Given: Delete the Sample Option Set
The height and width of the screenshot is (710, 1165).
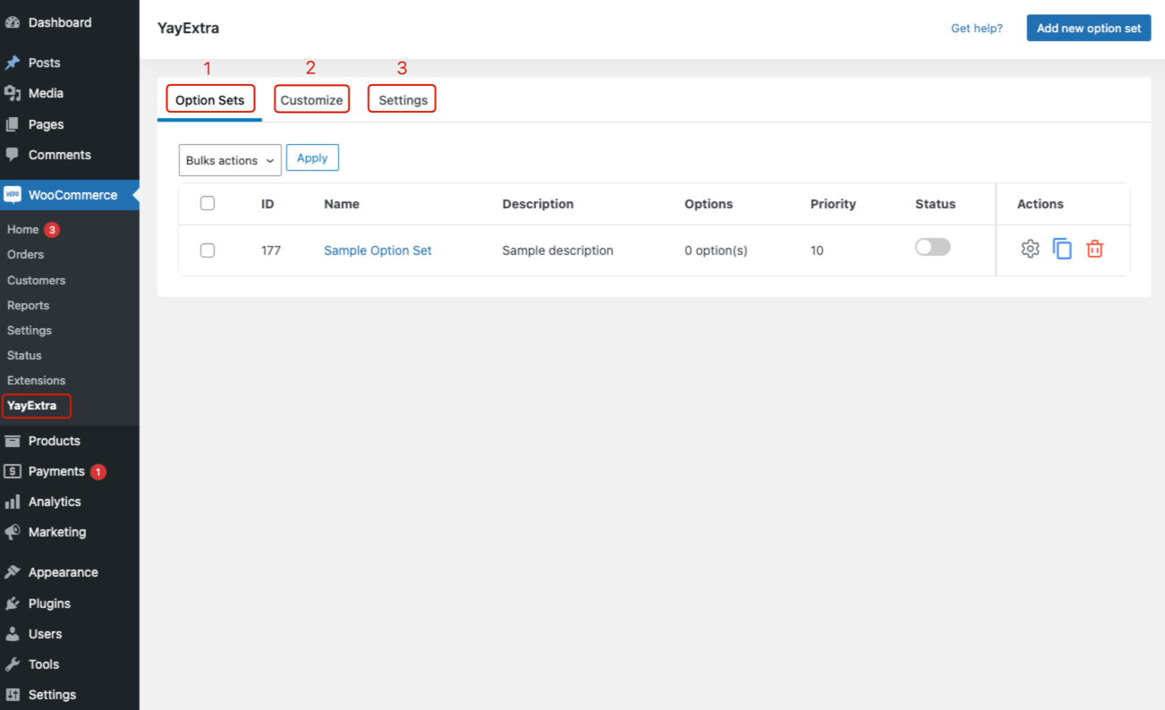Looking at the screenshot, I should 1094,249.
